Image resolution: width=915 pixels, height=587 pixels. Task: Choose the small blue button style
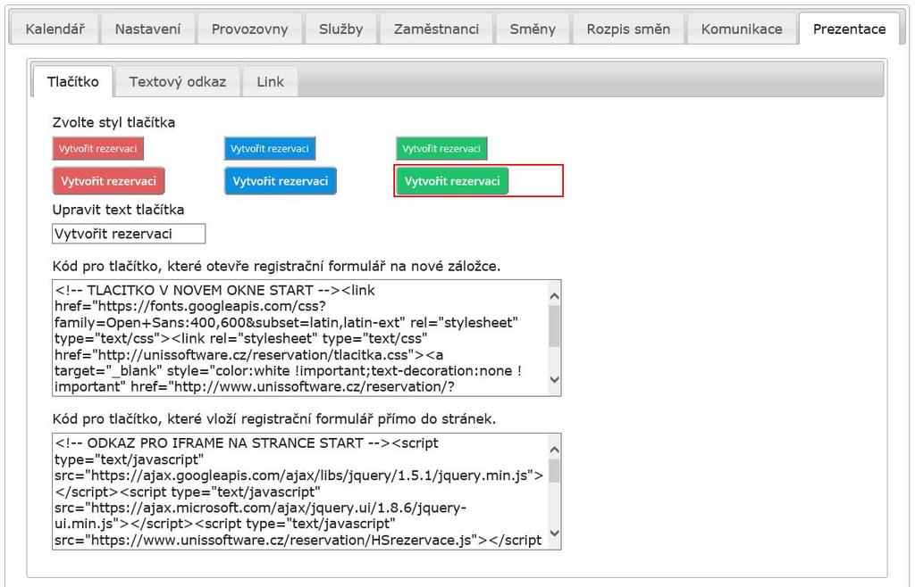pyautogui.click(x=270, y=148)
